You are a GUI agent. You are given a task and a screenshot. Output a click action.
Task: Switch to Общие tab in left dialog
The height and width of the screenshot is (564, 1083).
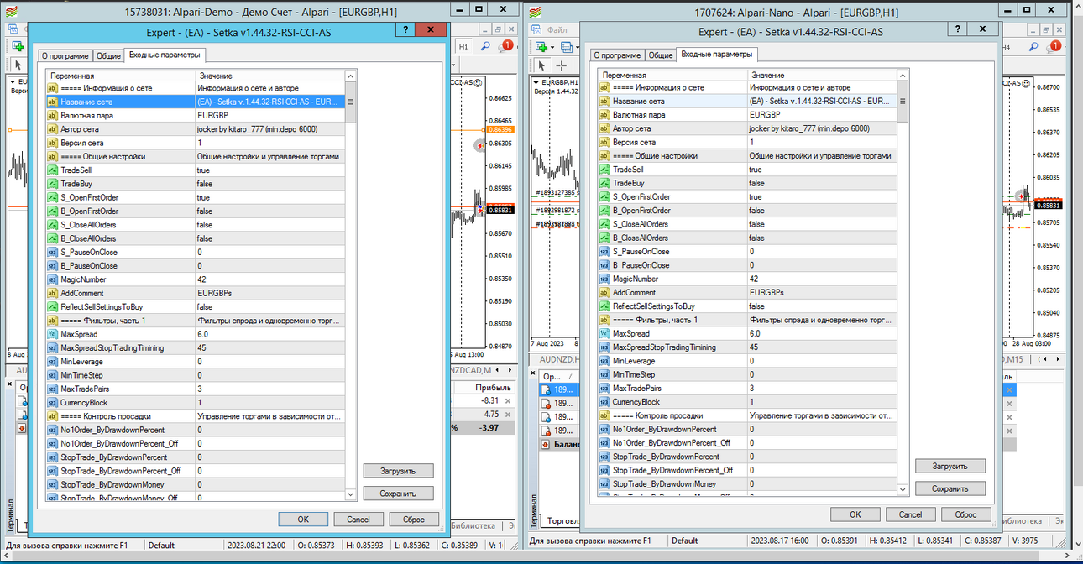108,56
